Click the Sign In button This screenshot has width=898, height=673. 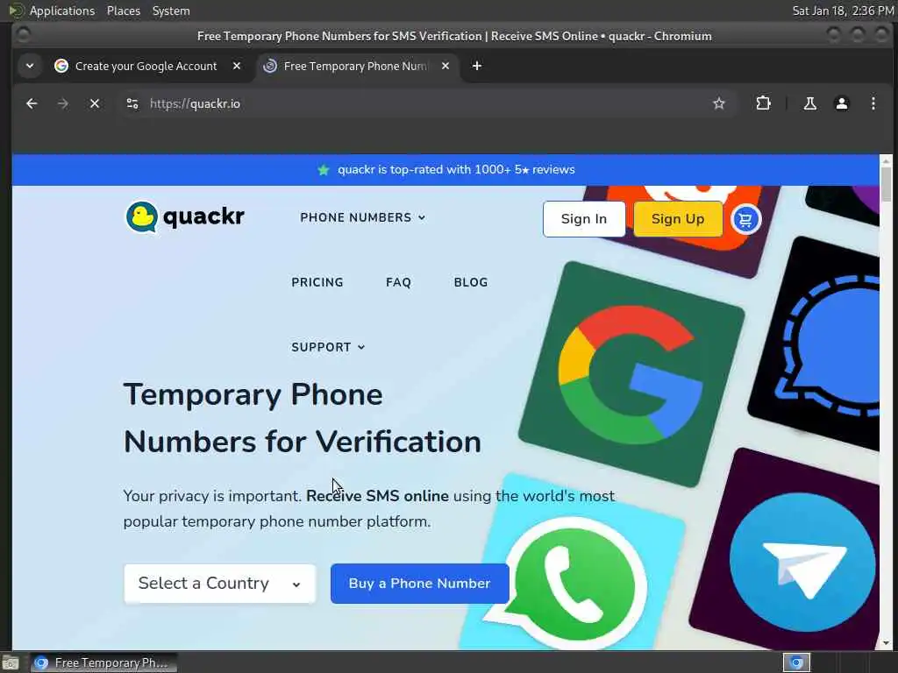coord(583,219)
